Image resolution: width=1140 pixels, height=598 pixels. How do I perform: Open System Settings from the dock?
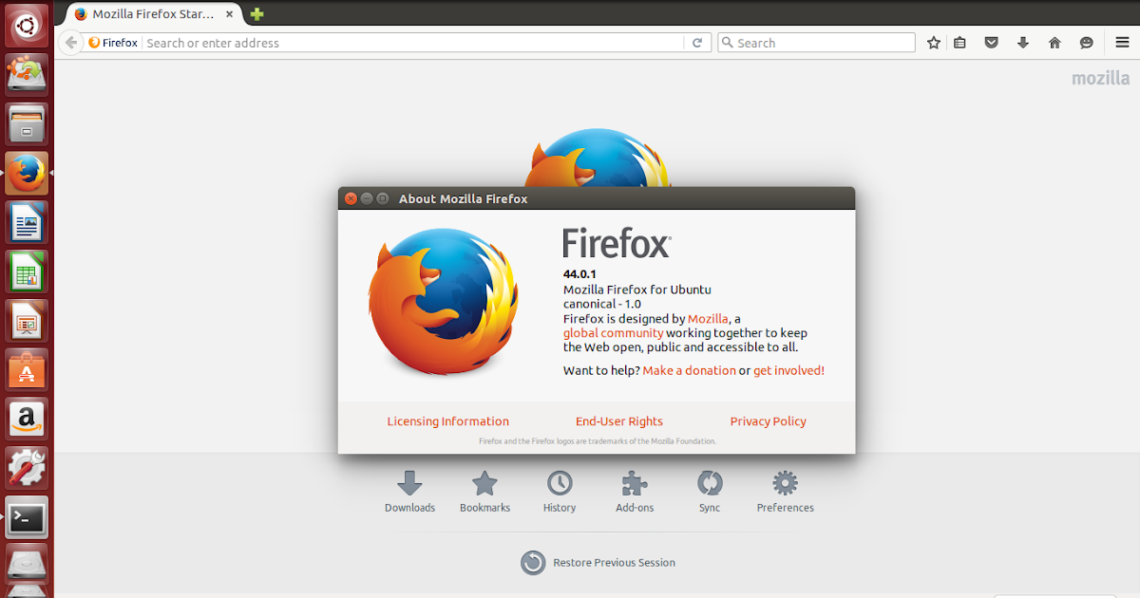click(x=27, y=469)
